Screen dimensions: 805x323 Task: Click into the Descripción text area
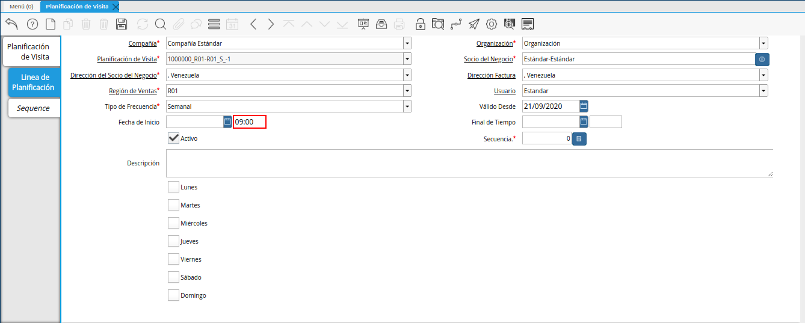coord(469,163)
